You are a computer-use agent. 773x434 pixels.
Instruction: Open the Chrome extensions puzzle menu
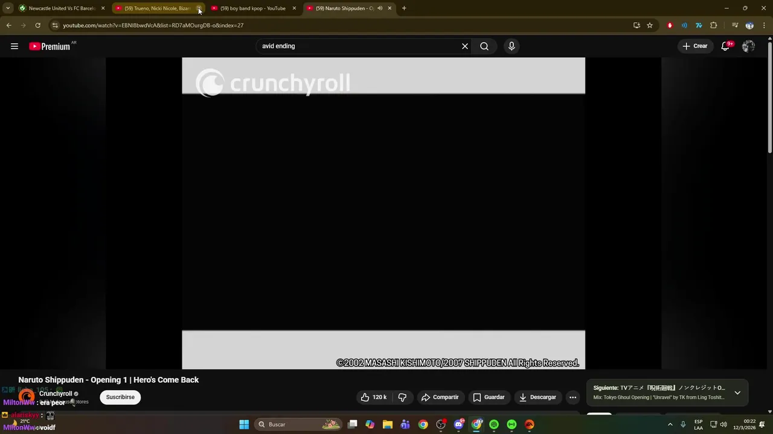(x=714, y=25)
